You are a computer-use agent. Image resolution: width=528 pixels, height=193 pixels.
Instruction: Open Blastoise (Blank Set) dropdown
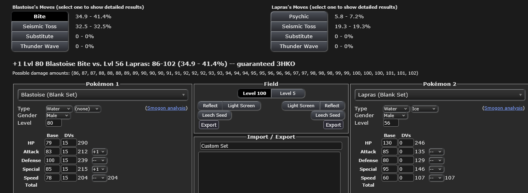click(103, 95)
